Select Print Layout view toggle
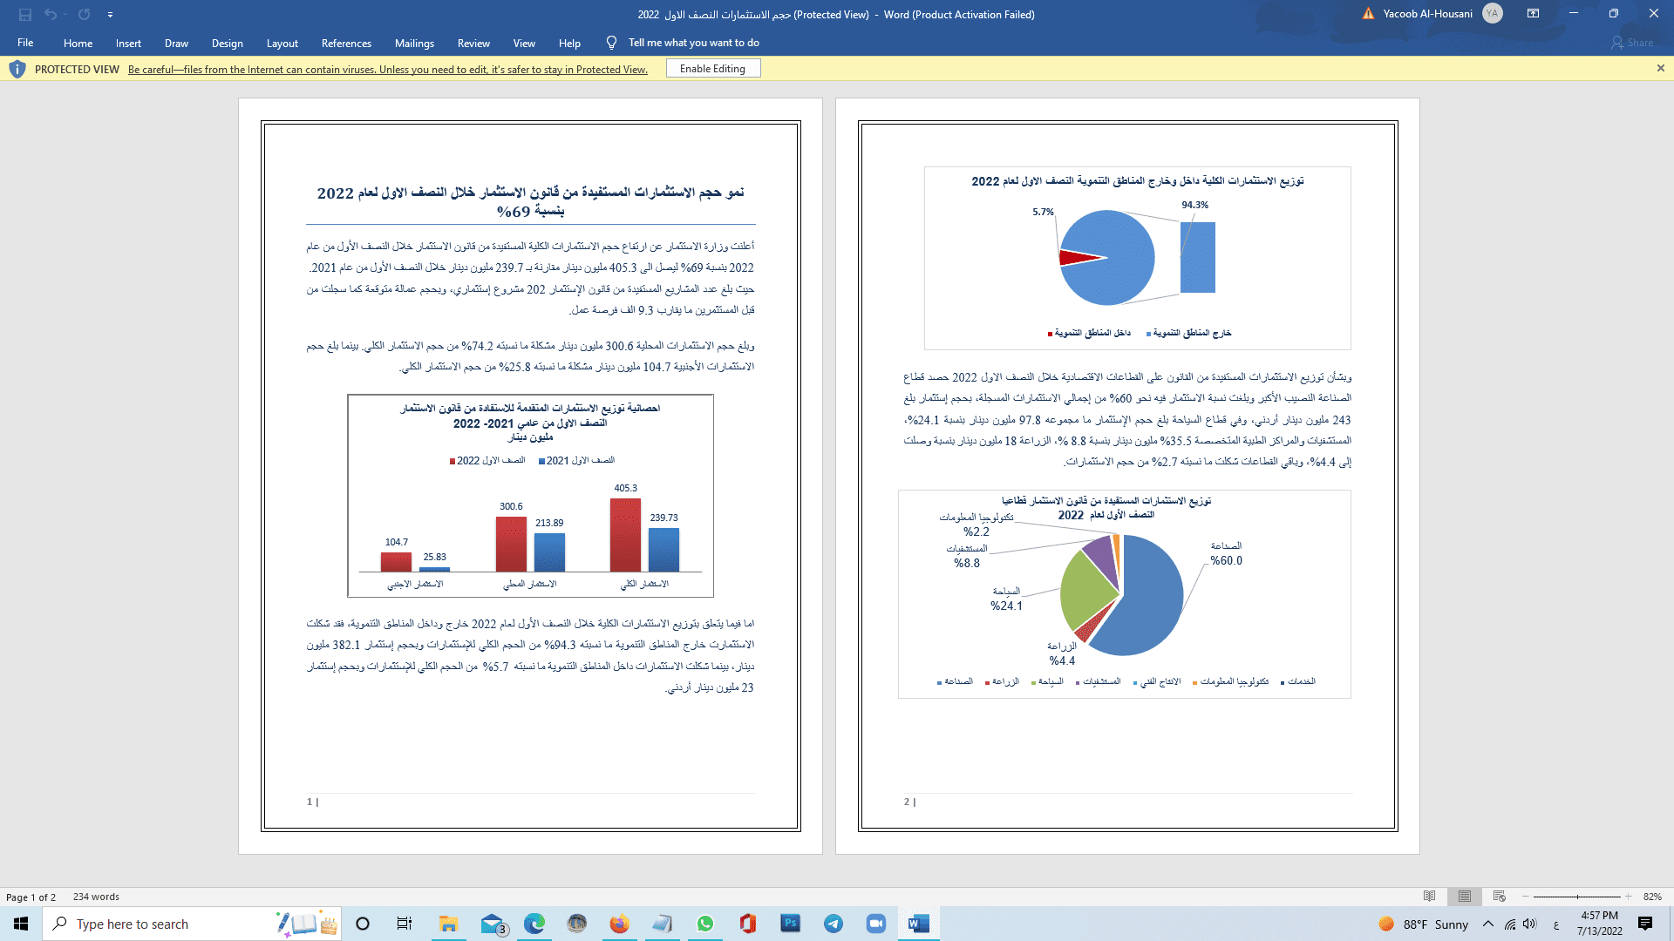 (1465, 897)
